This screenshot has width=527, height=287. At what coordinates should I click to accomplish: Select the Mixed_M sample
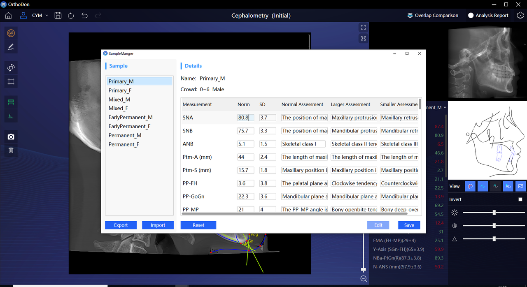139,100
